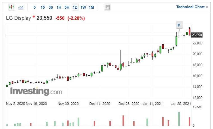Screen dimensions: 213x129
Task: Click the last red candlestick on the chart
Action: 189,31
